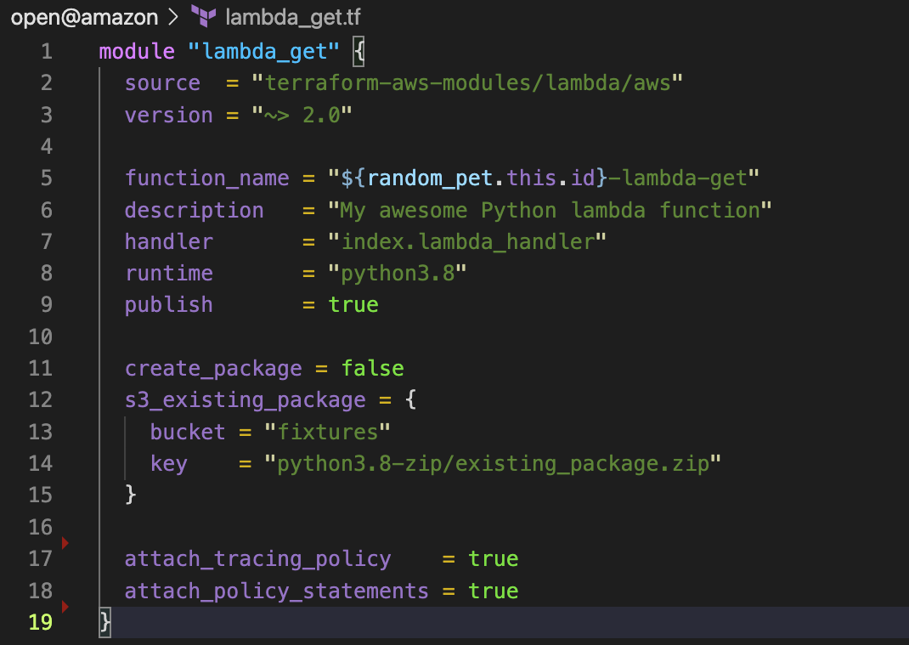Select line number 12 in the gutter
909x645 pixels.
41,400
